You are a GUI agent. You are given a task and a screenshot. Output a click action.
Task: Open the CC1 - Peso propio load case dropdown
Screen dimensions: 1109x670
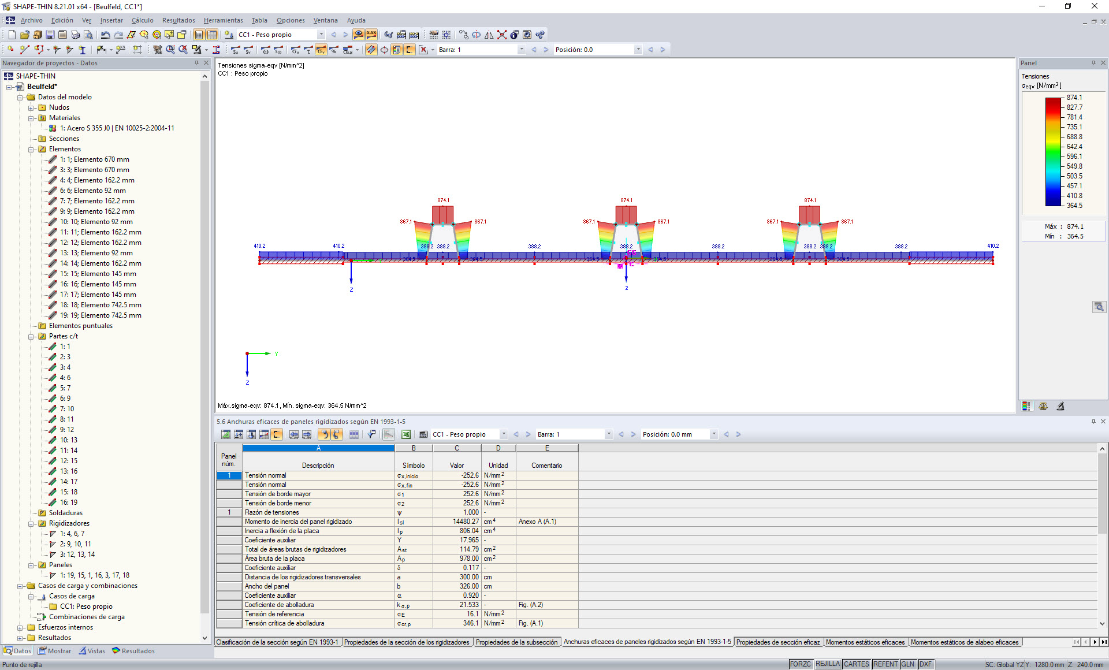(321, 35)
